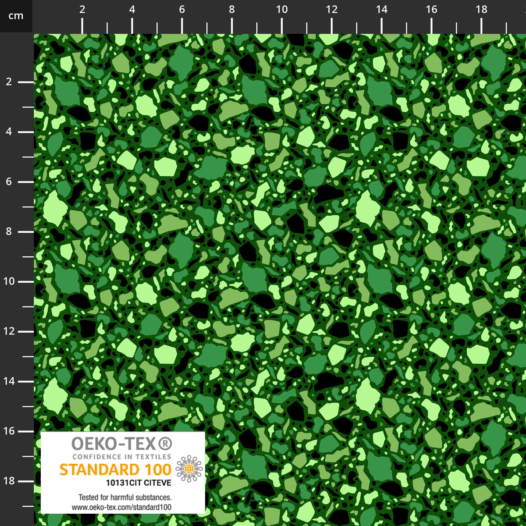Click the 2 mark on the top ruler
The height and width of the screenshot is (526, 526).
point(82,10)
